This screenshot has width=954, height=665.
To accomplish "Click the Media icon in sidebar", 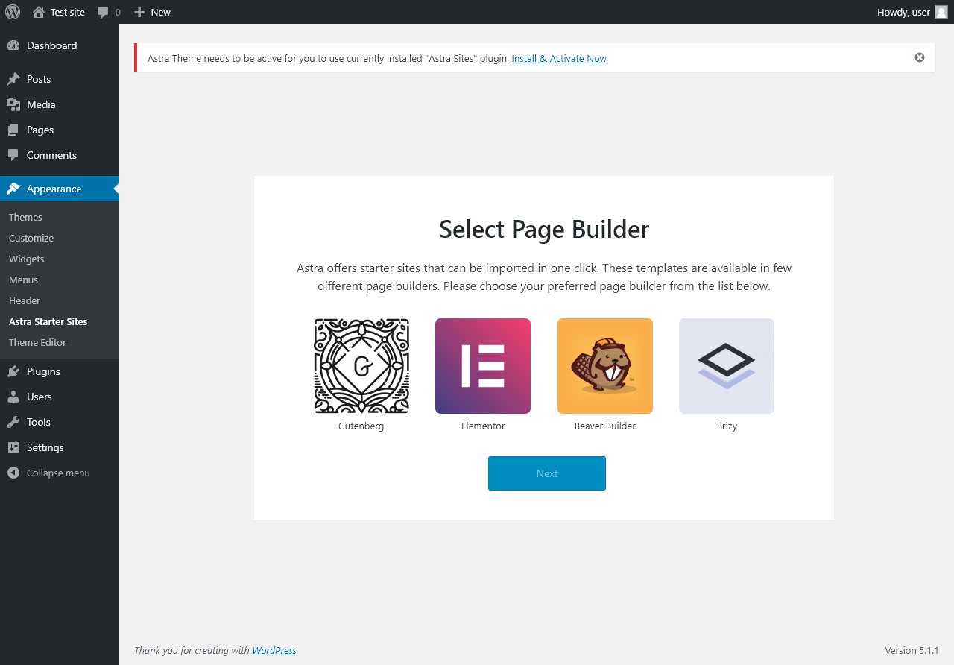I will coord(13,104).
